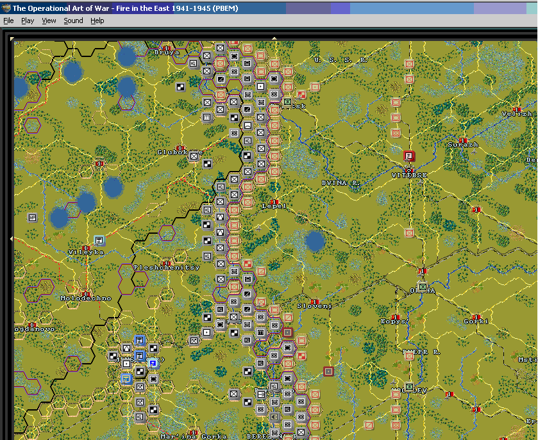Select the lone grey engineer unit east of Minsk
Screen dimensions: 538x440
194,341
